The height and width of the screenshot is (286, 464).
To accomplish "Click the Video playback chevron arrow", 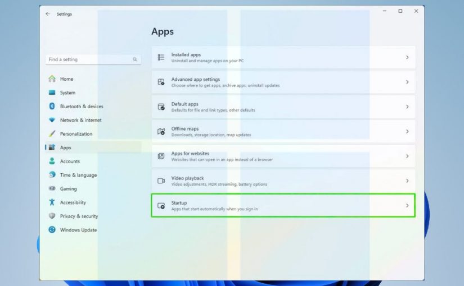I will point(408,181).
